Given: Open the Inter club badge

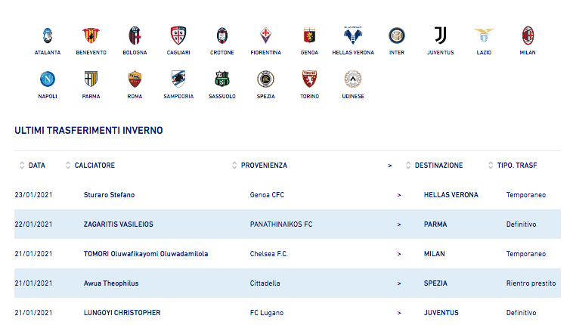Looking at the screenshot, I should pyautogui.click(x=397, y=36).
